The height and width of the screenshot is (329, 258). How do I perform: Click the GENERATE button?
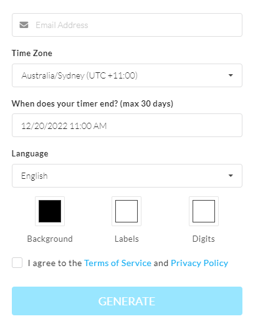click(x=127, y=301)
